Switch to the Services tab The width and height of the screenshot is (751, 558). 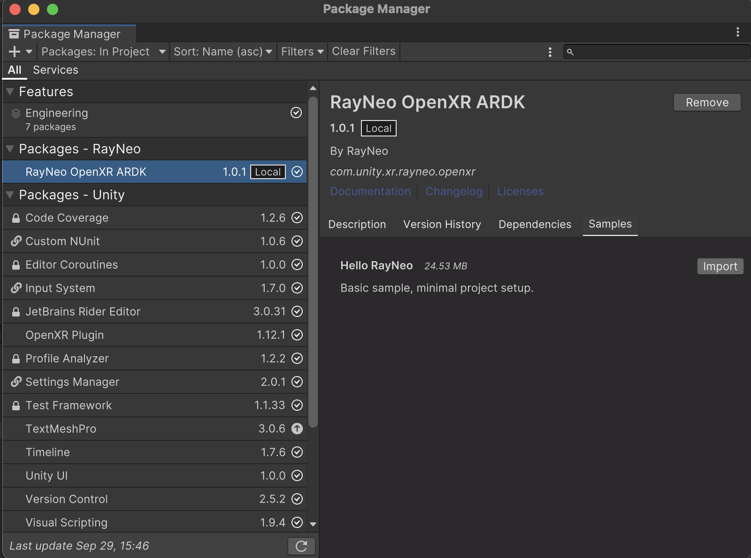55,70
